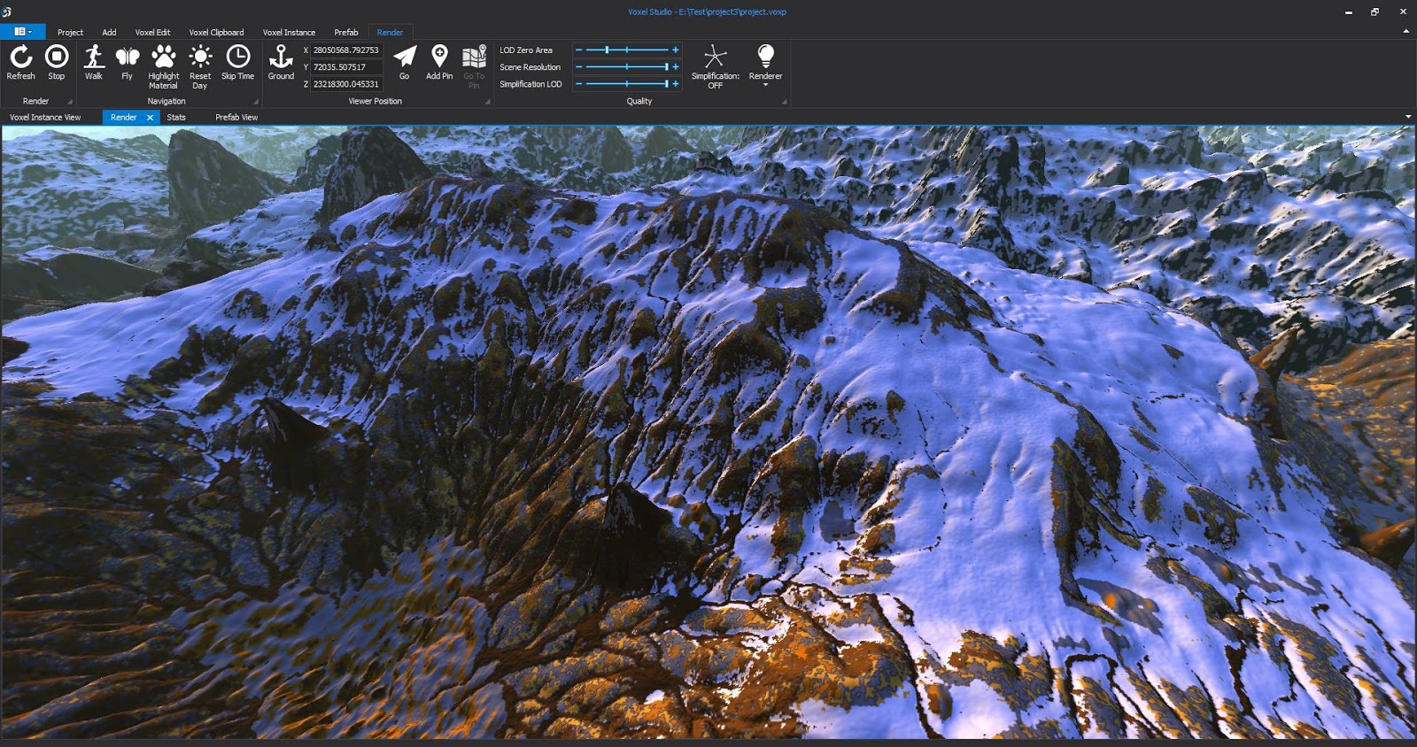The height and width of the screenshot is (747, 1417).
Task: Increase Simplification LOD with plus button
Action: click(676, 84)
